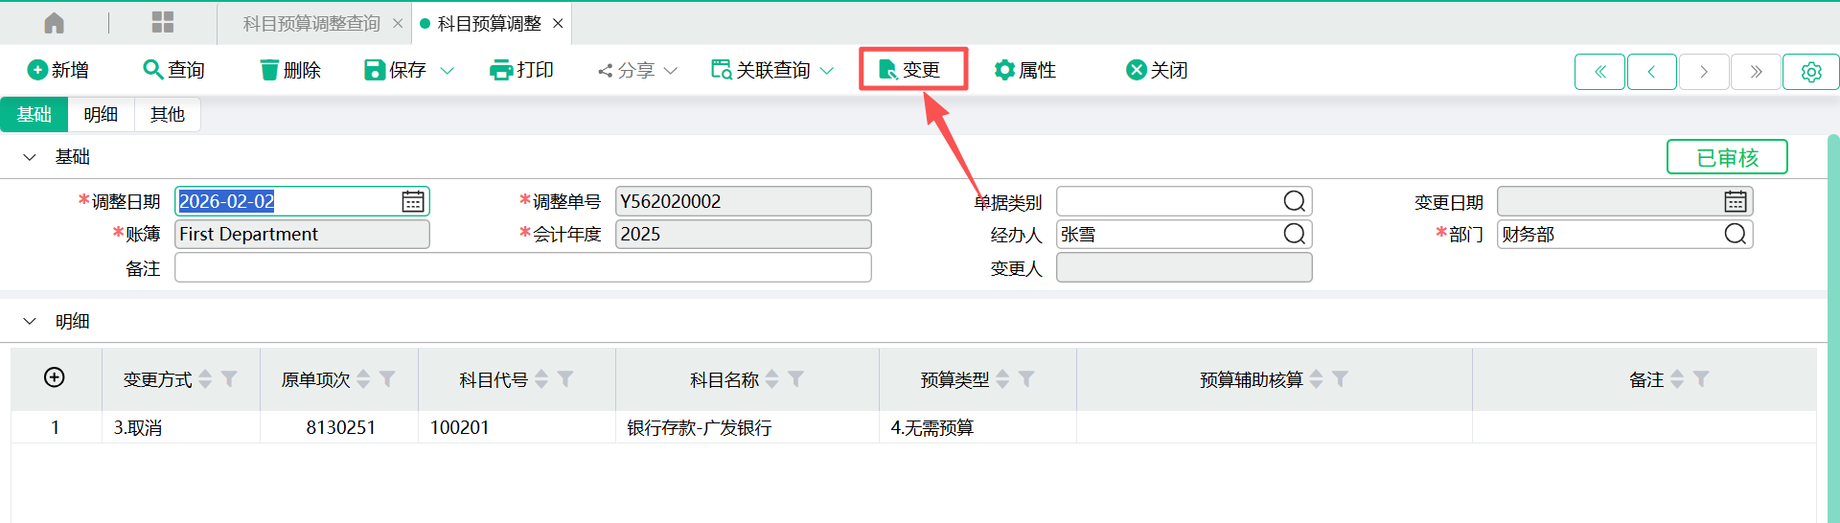The image size is (1840, 523).
Task: Open settings gear at top right
Action: click(1810, 72)
